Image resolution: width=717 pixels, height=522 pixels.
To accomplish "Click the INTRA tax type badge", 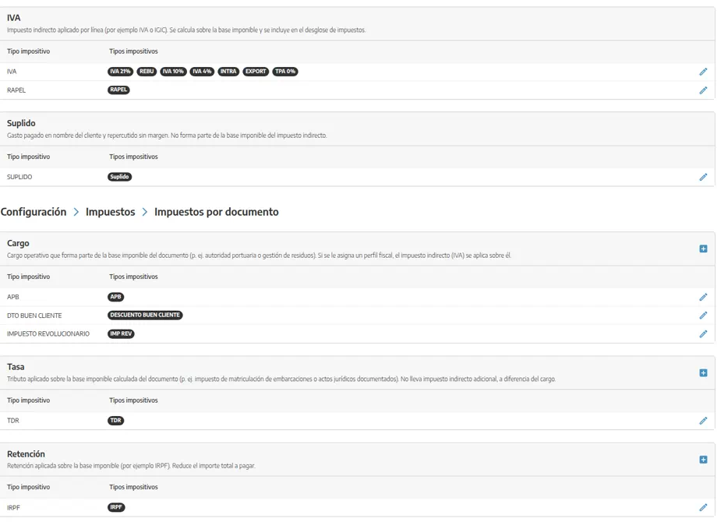I will 228,72.
